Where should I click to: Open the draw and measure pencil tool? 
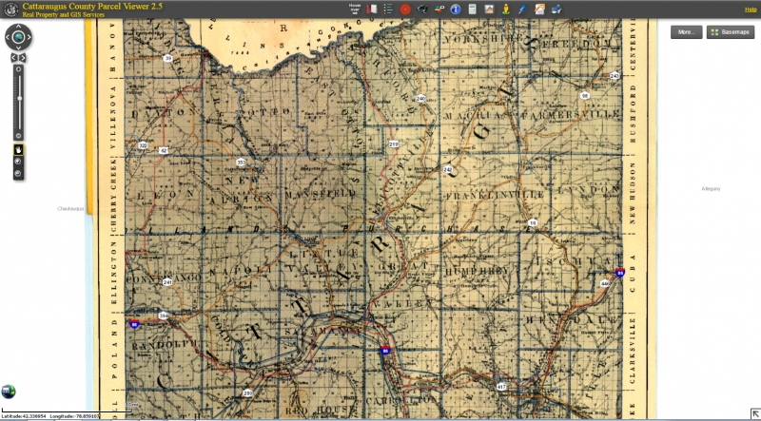[x=539, y=10]
